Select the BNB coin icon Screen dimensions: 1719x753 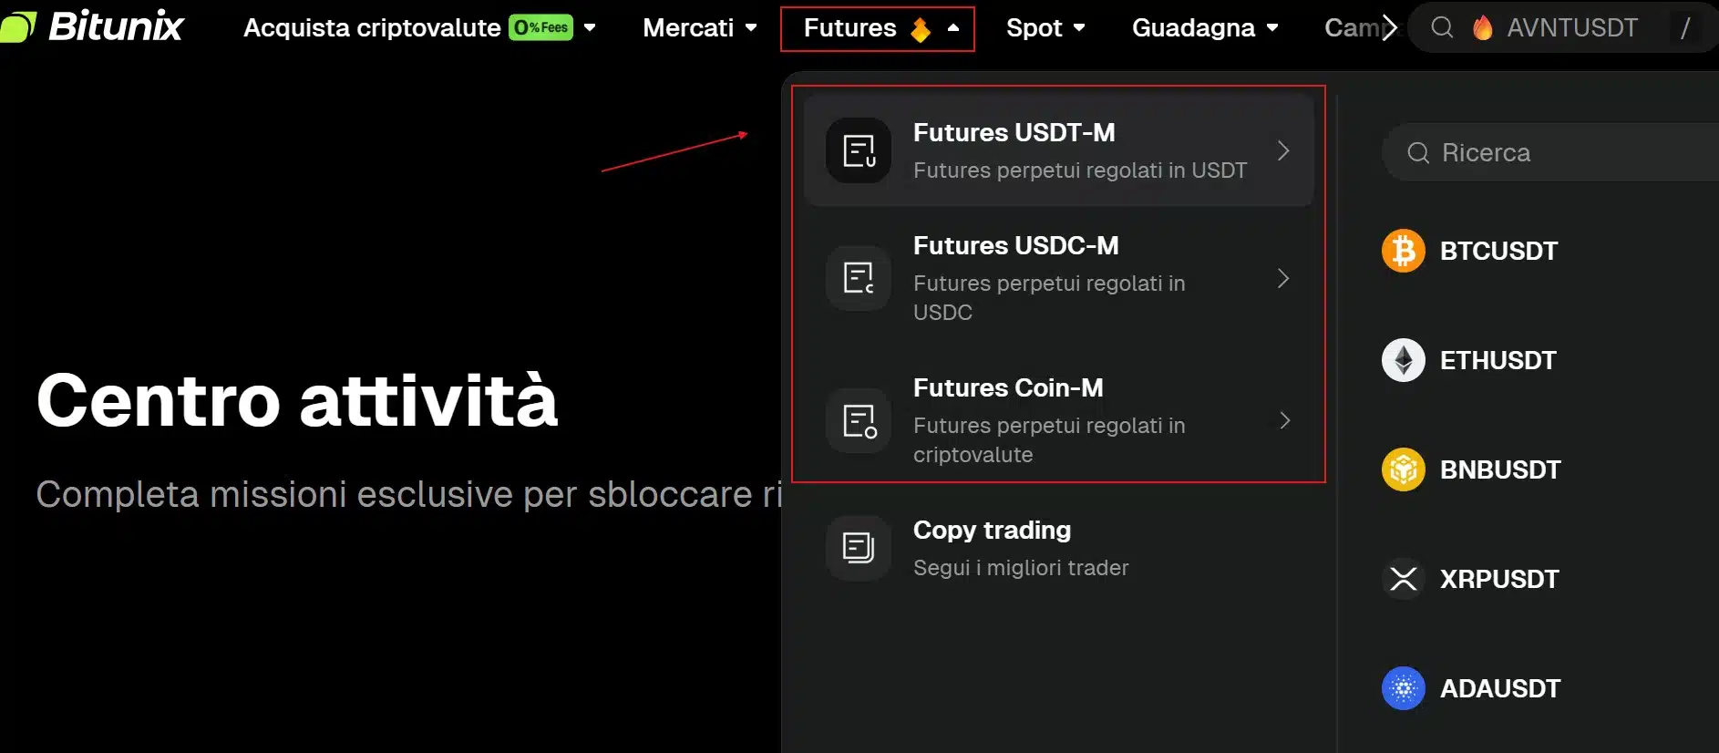1403,469
